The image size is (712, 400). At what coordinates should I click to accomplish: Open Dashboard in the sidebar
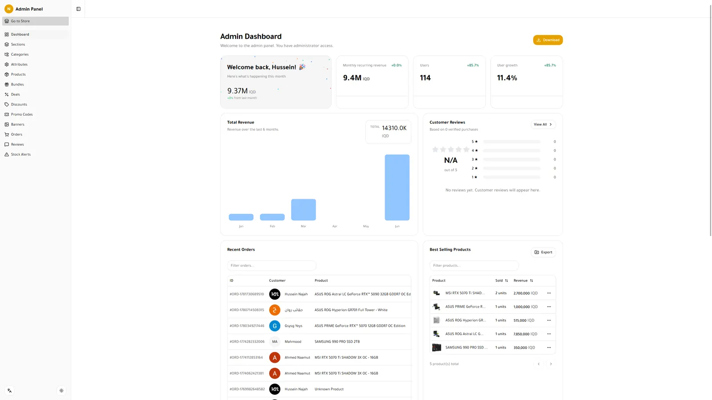36,34
